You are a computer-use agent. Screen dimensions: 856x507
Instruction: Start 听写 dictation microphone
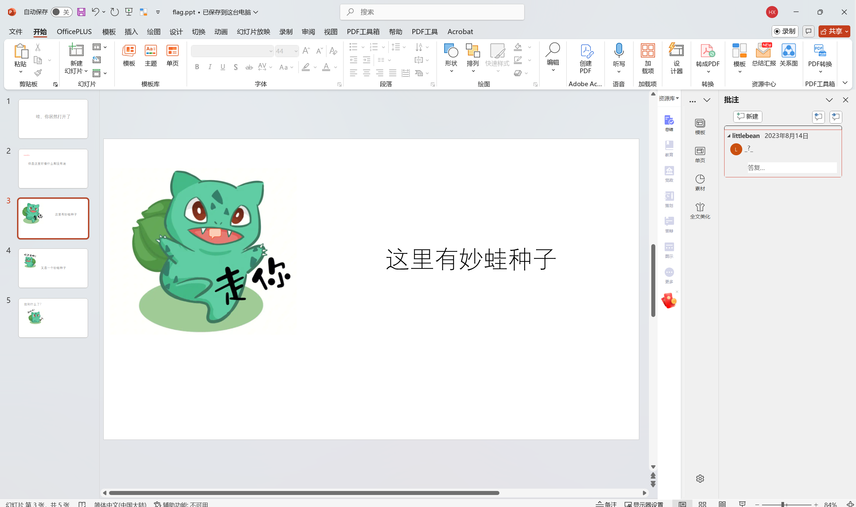[x=619, y=57]
